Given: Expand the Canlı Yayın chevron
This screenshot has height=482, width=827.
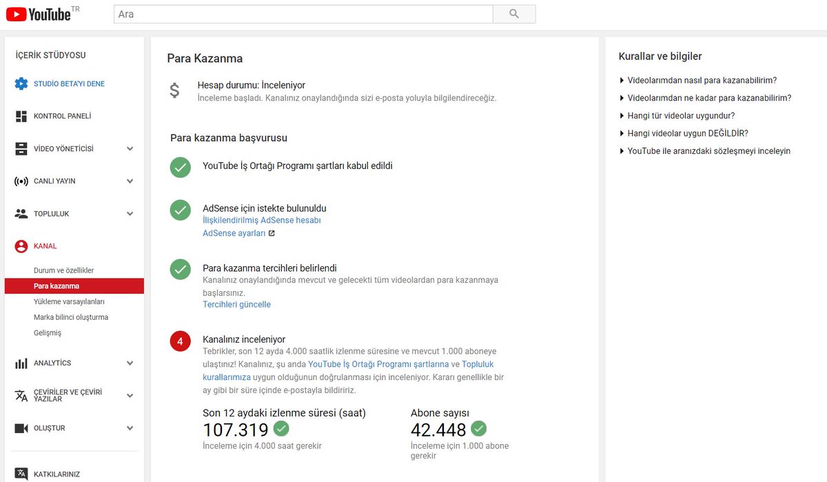Looking at the screenshot, I should [130, 181].
